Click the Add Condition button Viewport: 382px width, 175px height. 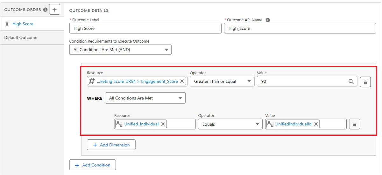[93, 165]
